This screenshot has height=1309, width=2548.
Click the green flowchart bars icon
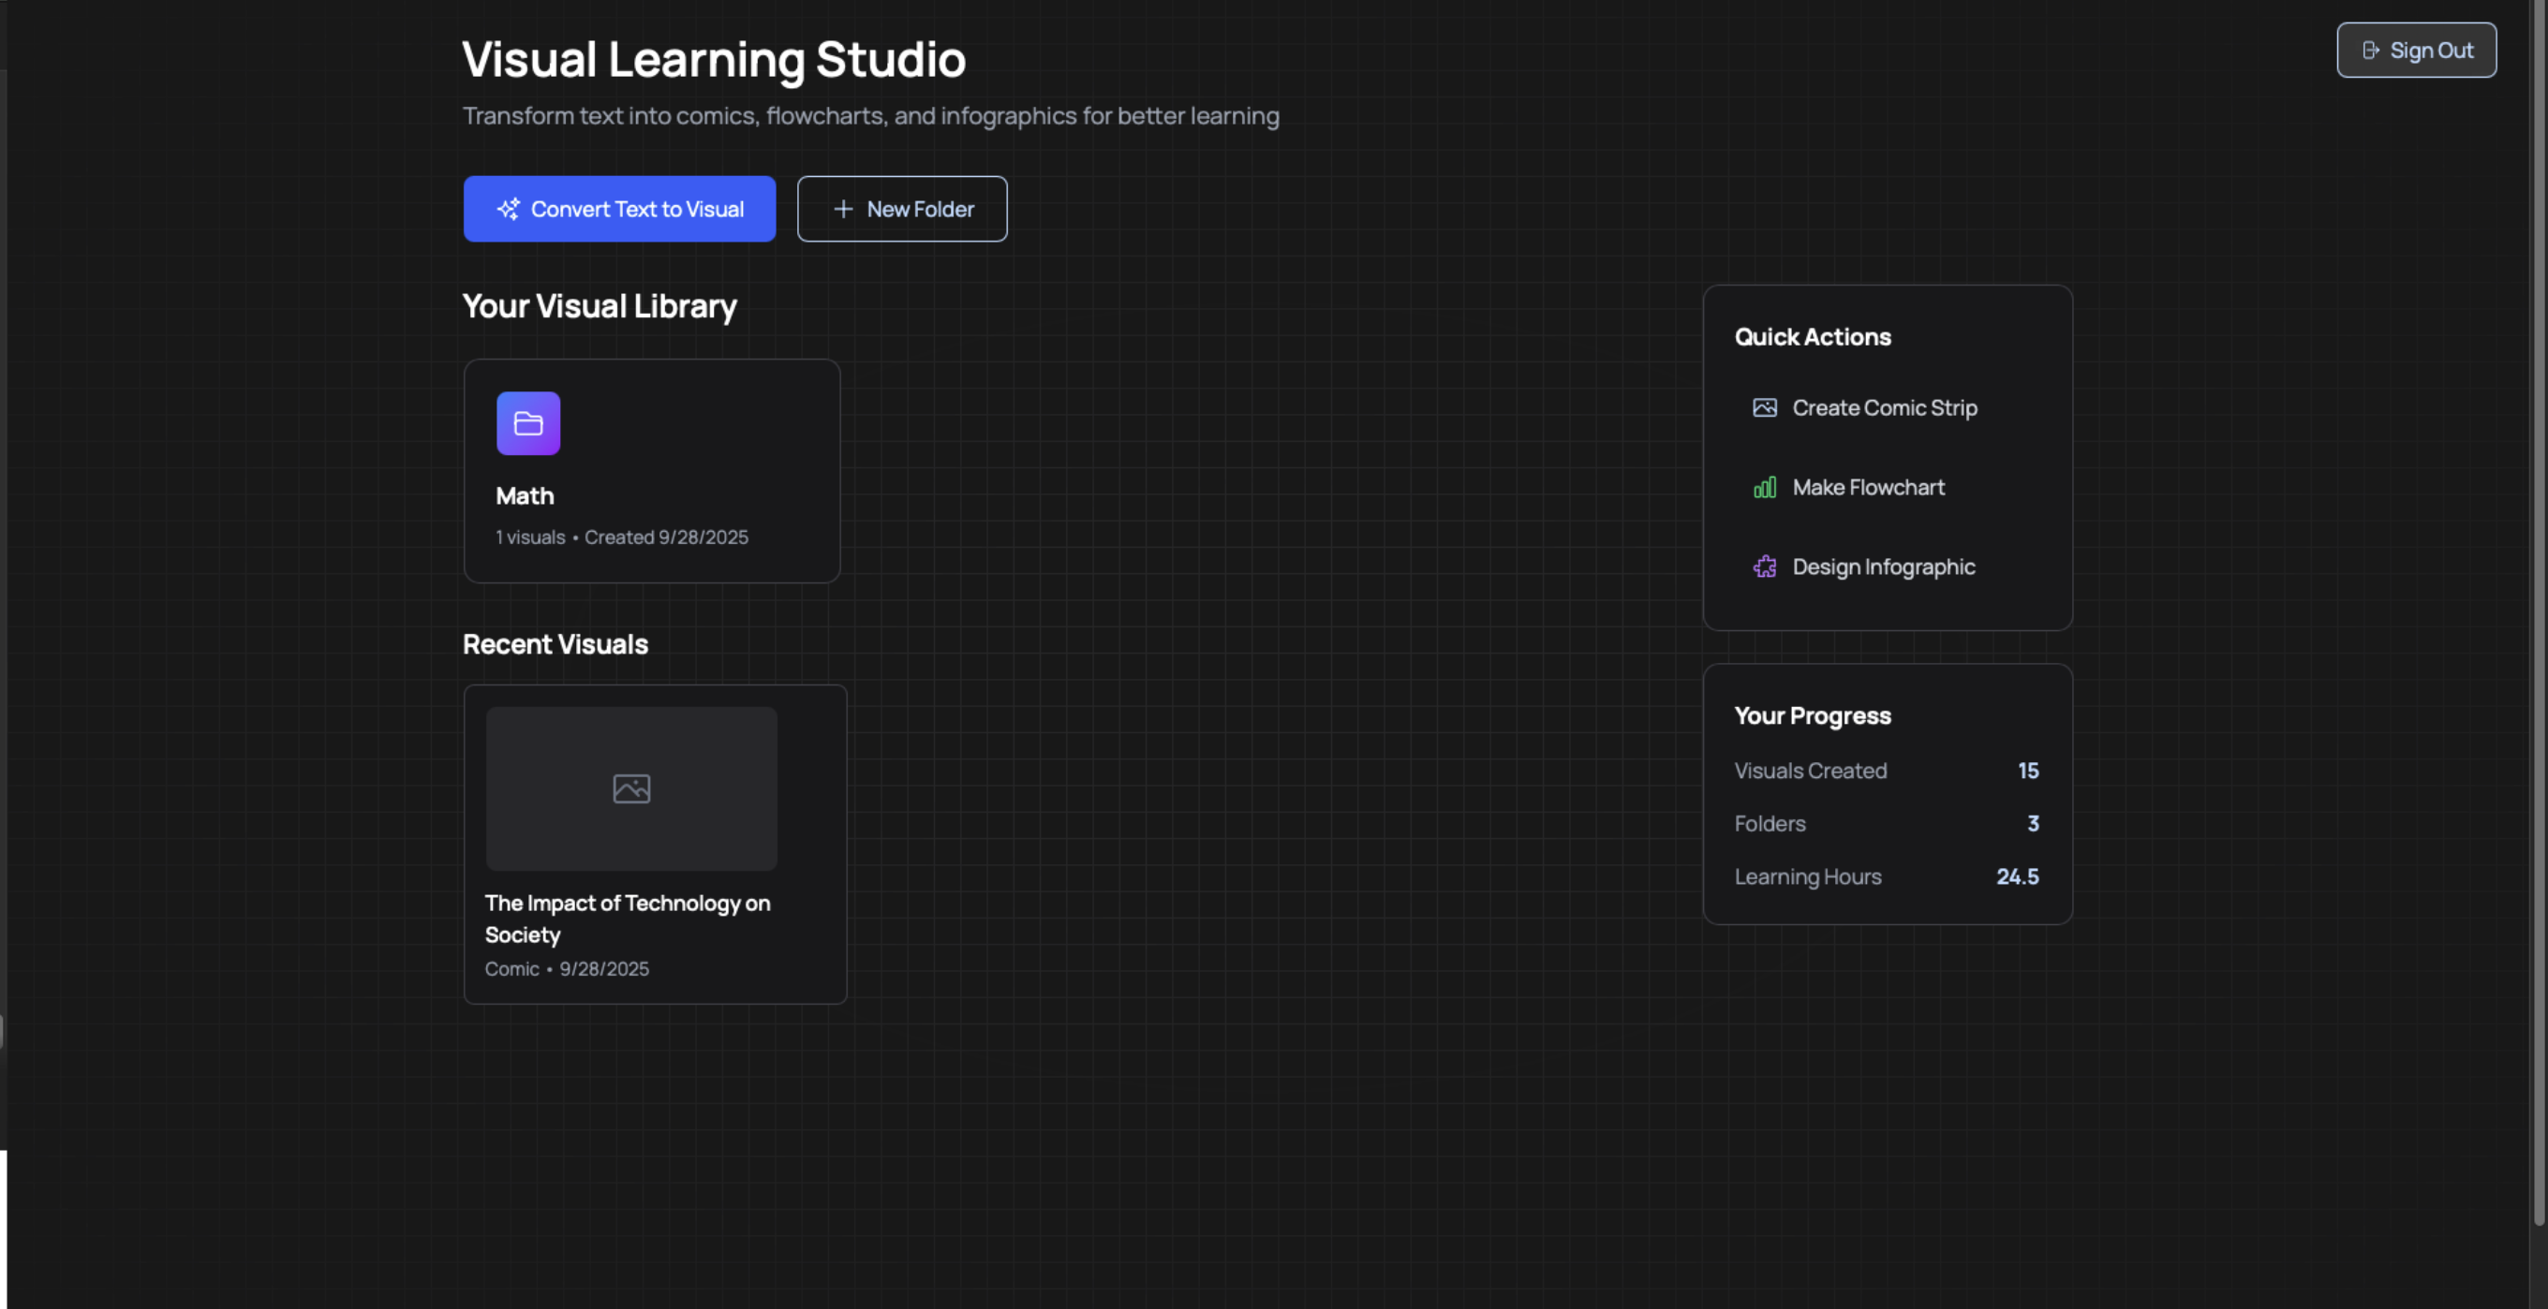[1765, 488]
